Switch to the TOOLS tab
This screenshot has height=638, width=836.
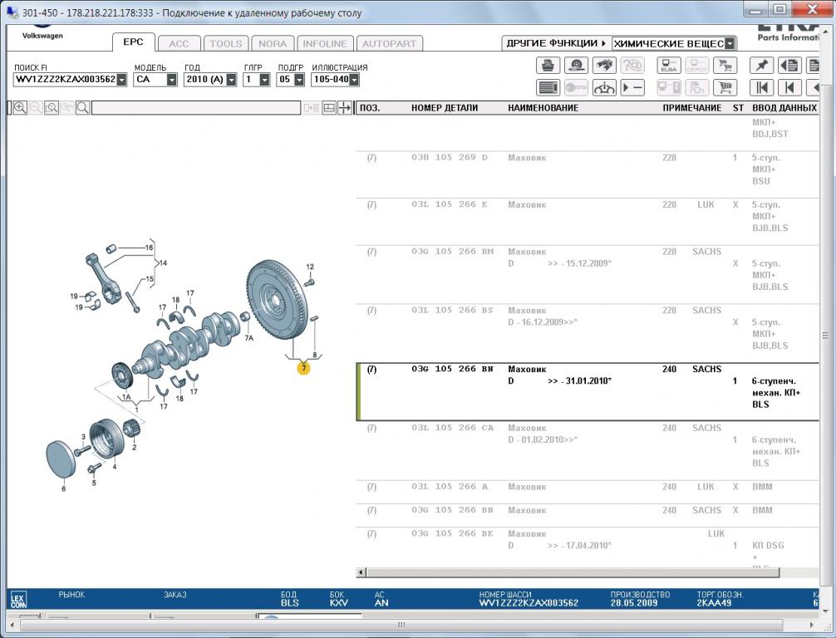tap(225, 44)
